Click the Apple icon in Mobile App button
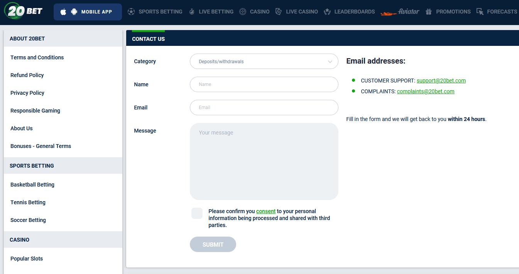This screenshot has height=274, width=519. tap(63, 12)
